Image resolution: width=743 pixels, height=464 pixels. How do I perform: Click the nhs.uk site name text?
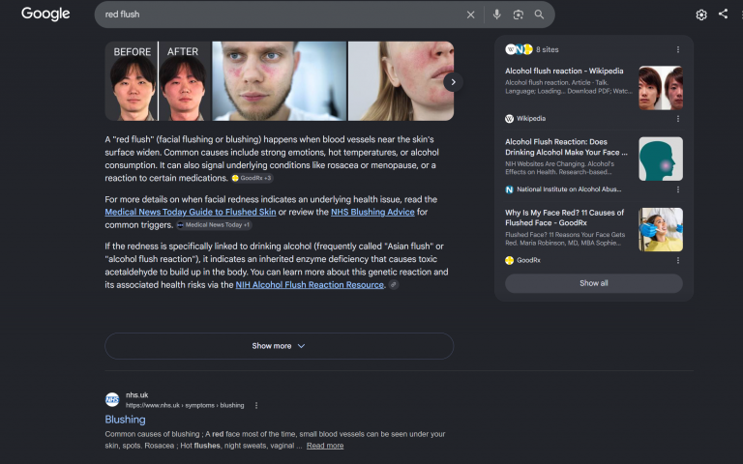coord(137,394)
